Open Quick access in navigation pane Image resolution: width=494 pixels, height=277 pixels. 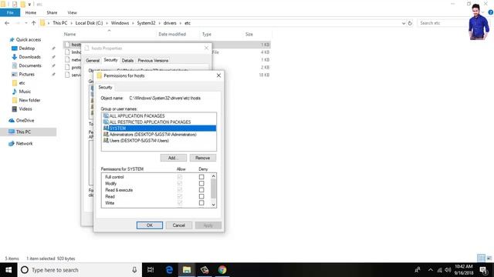coord(29,39)
